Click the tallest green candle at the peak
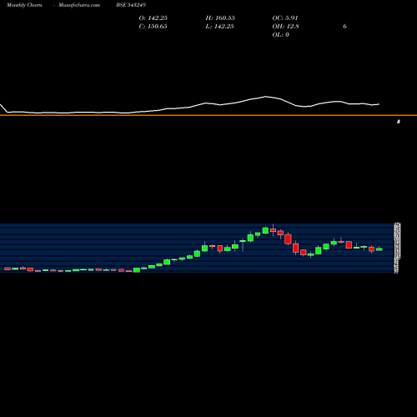Viewport: 417px width, 417px height. click(265, 230)
